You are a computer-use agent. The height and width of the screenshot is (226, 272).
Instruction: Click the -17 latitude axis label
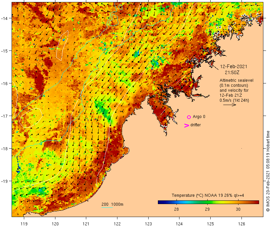coord(4,116)
